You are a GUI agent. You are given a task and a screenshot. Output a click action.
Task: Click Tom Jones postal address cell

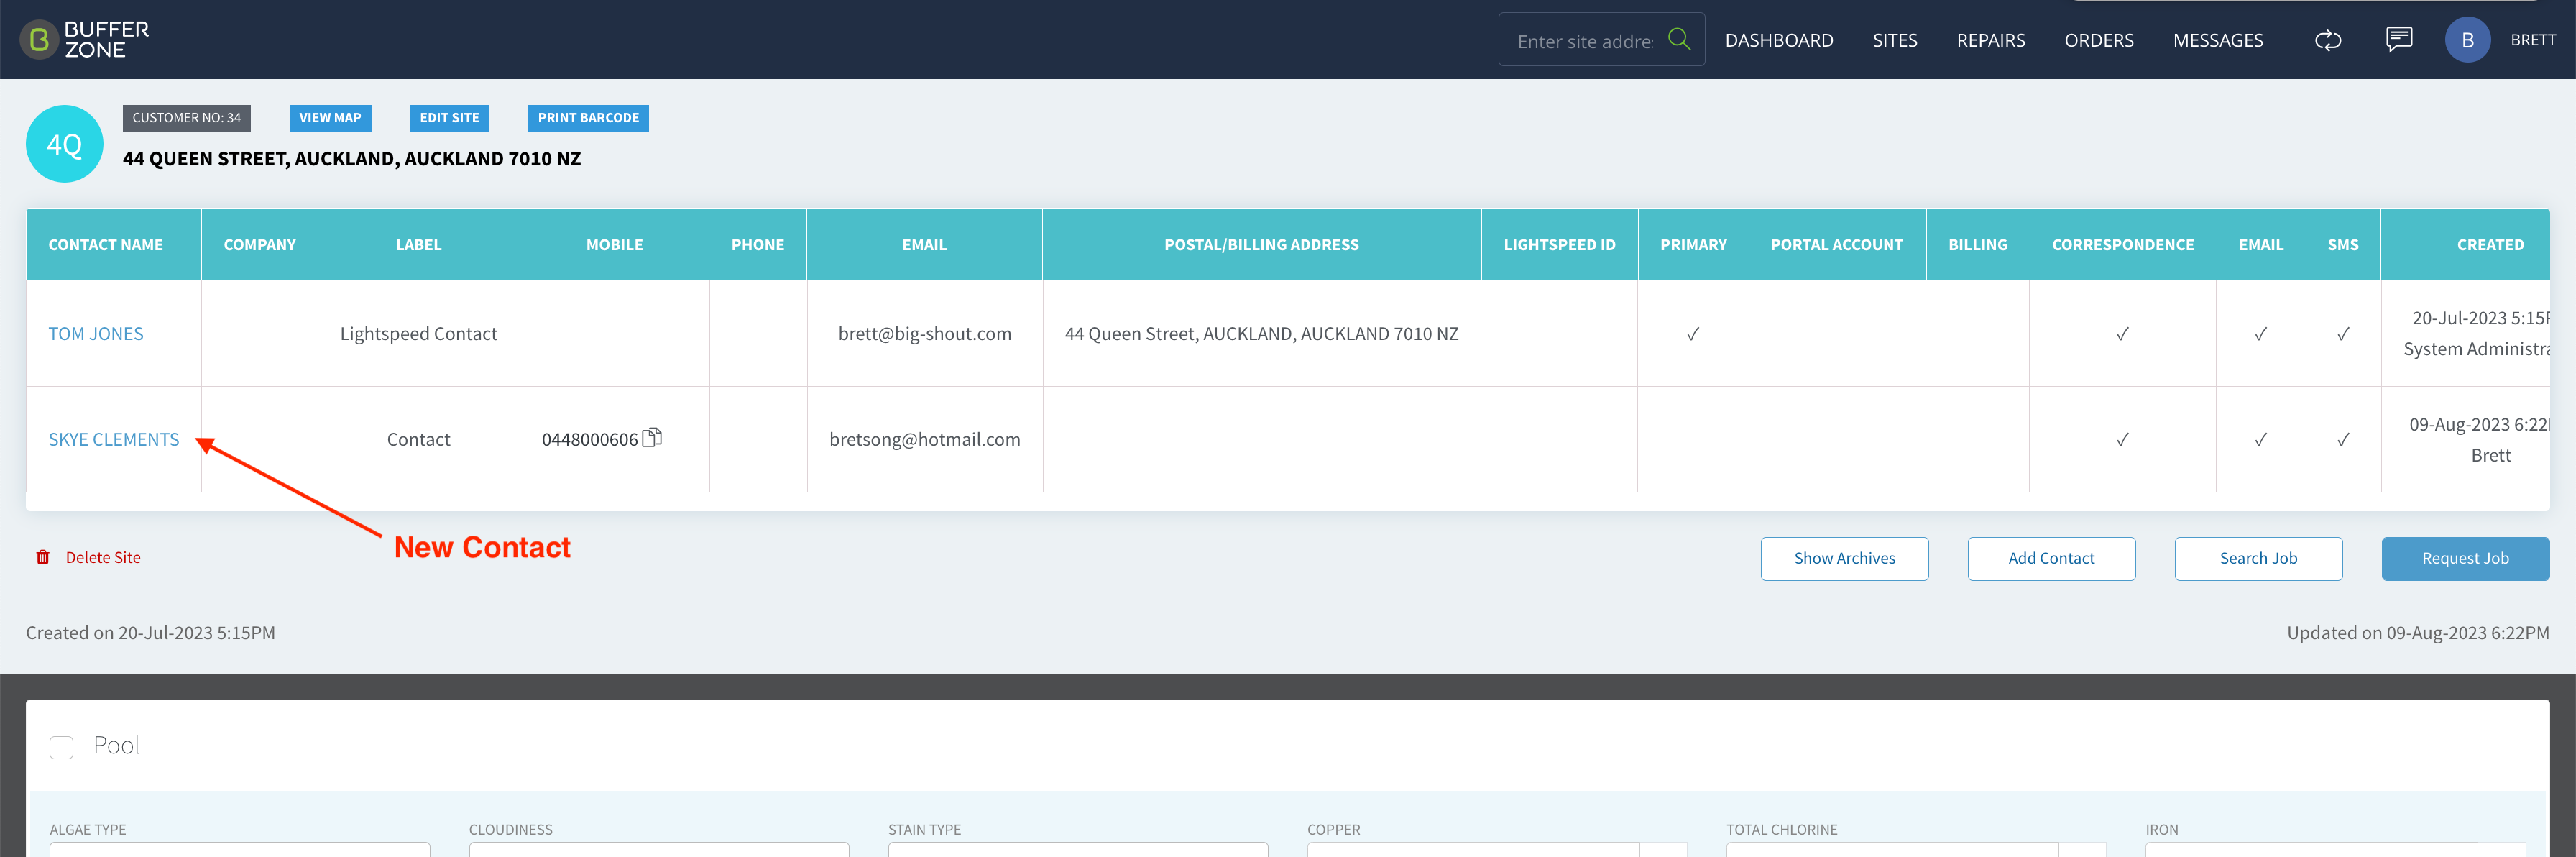[1261, 333]
